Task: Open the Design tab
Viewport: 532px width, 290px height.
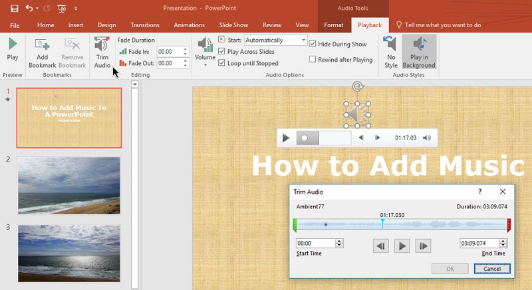Action: [106, 25]
